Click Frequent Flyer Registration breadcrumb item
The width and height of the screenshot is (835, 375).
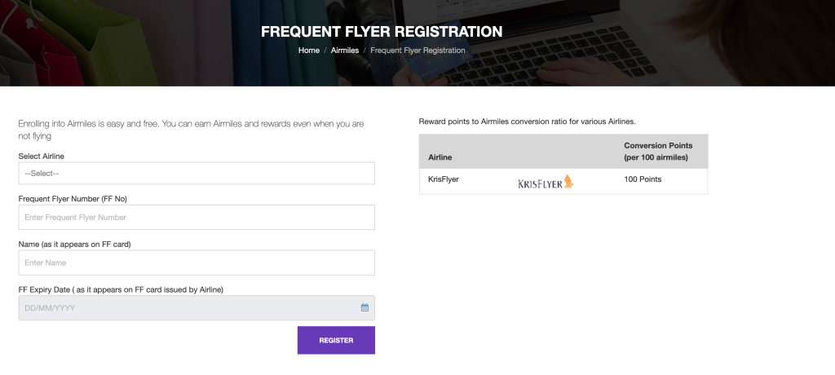tap(417, 51)
